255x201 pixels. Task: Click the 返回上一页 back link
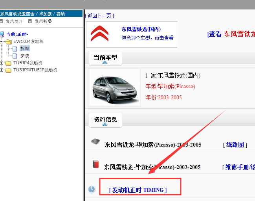click(x=99, y=16)
